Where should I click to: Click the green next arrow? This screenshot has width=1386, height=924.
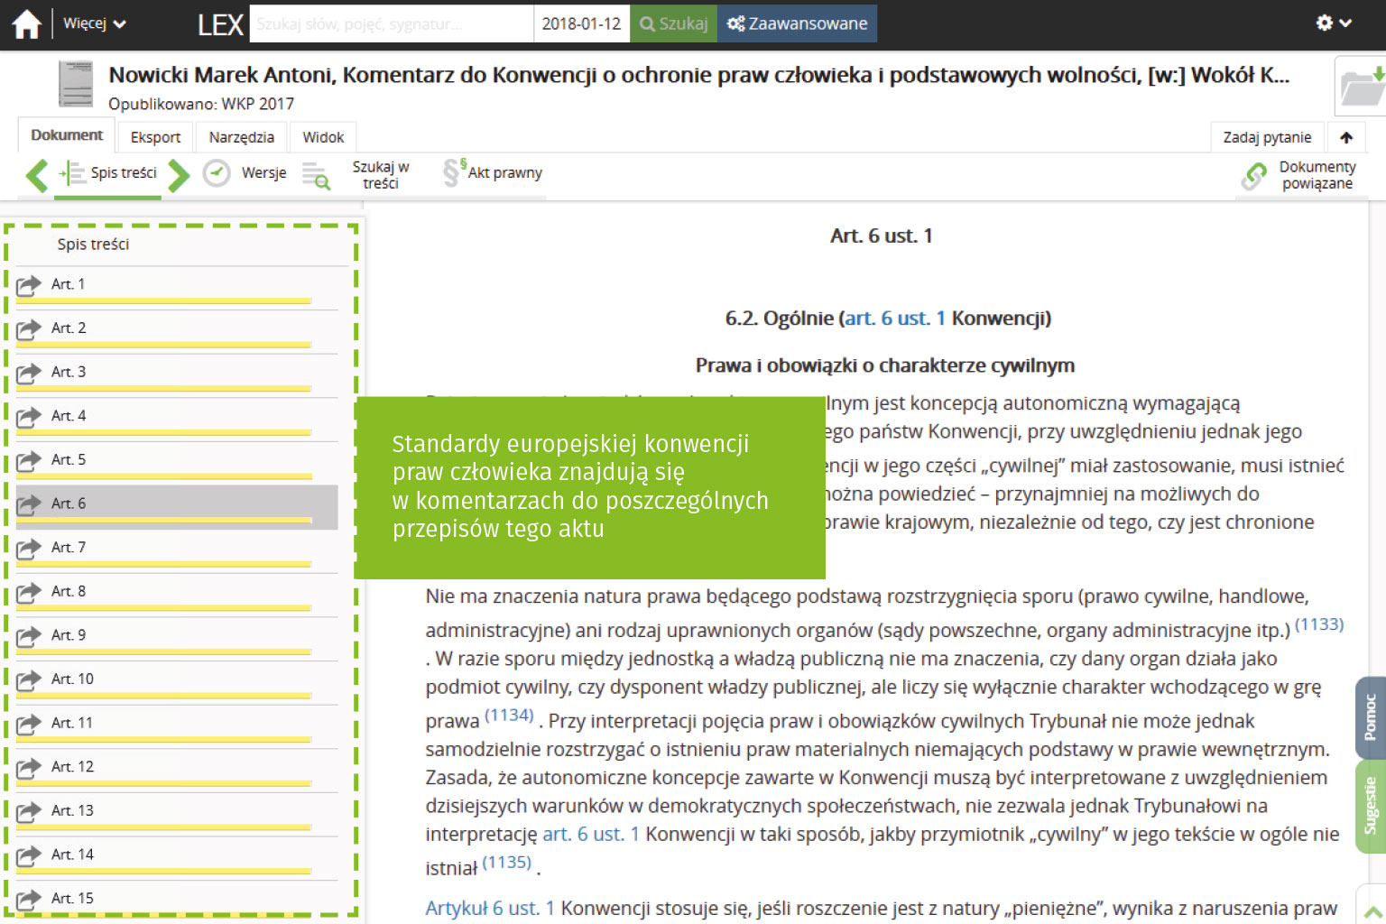coord(179,175)
